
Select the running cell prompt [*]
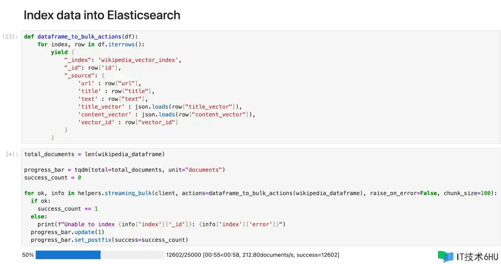(12, 154)
